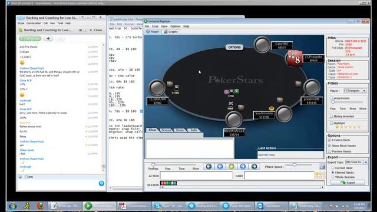Screen dimensions: 377x212
Task: Toggle SMS checkbox in Skype window
Action: (x=26, y=177)
